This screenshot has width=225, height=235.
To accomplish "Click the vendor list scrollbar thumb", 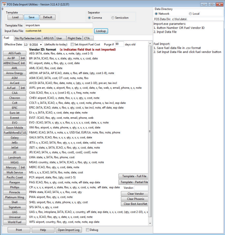I will click(x=150, y=131).
